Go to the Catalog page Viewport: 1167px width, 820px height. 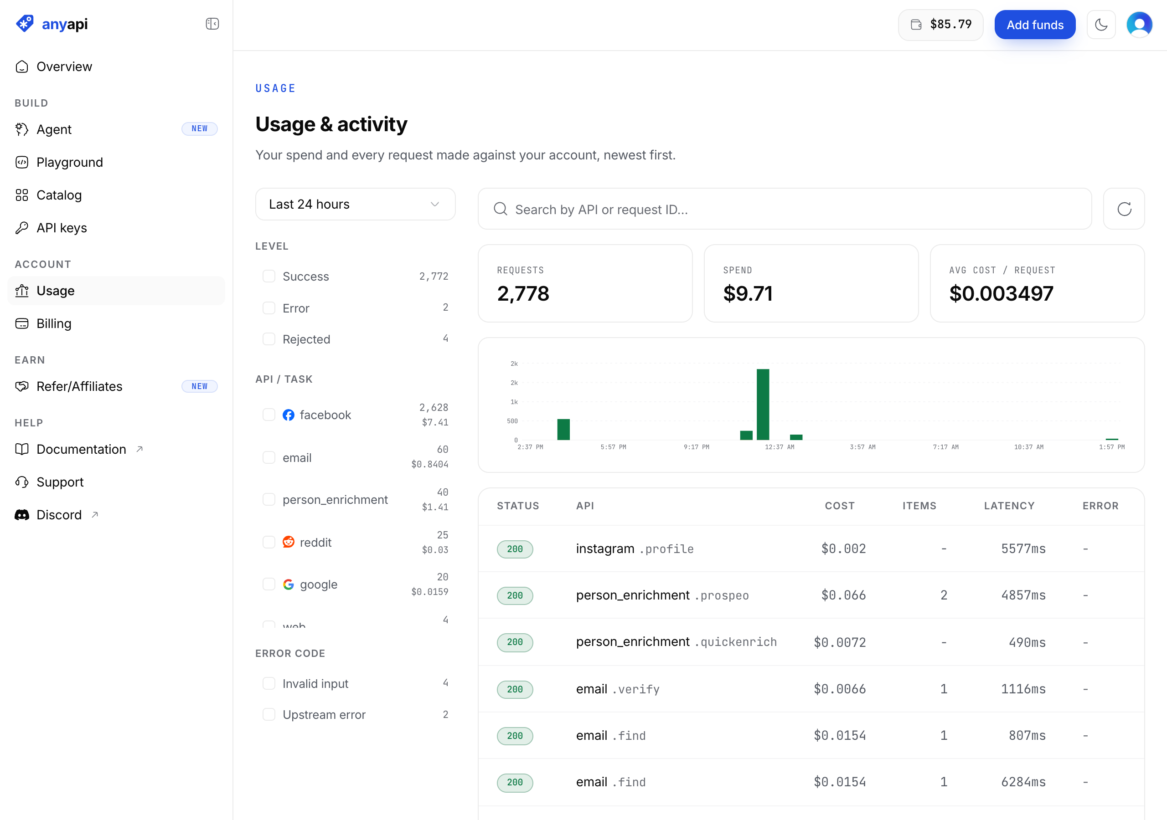[116, 195]
